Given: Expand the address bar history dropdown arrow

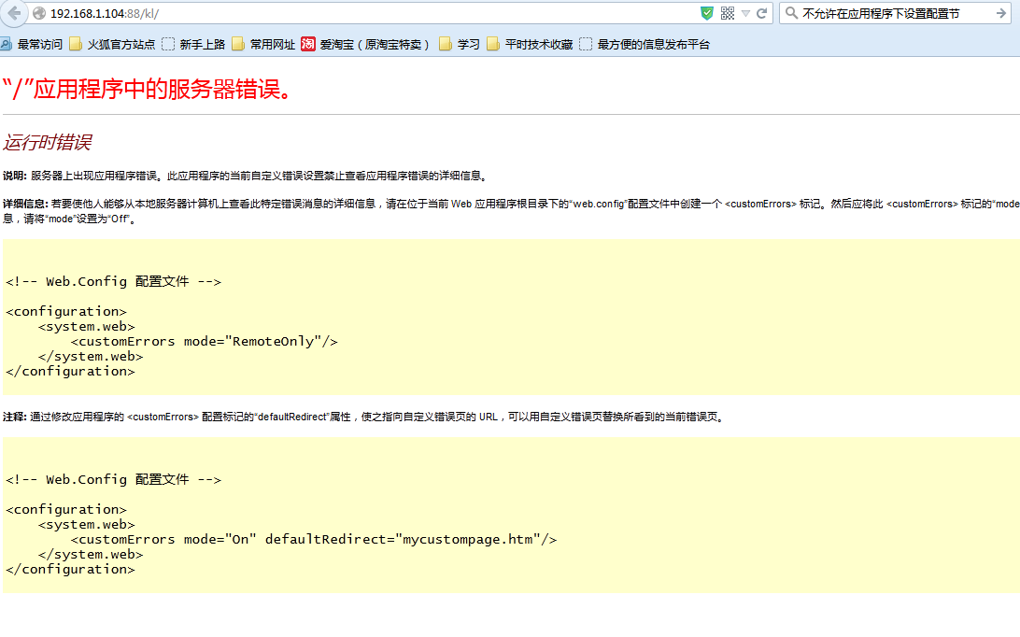Looking at the screenshot, I should tap(745, 13).
